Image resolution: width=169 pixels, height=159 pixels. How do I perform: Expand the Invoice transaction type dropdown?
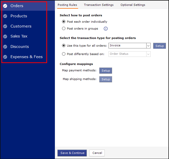click(148, 46)
